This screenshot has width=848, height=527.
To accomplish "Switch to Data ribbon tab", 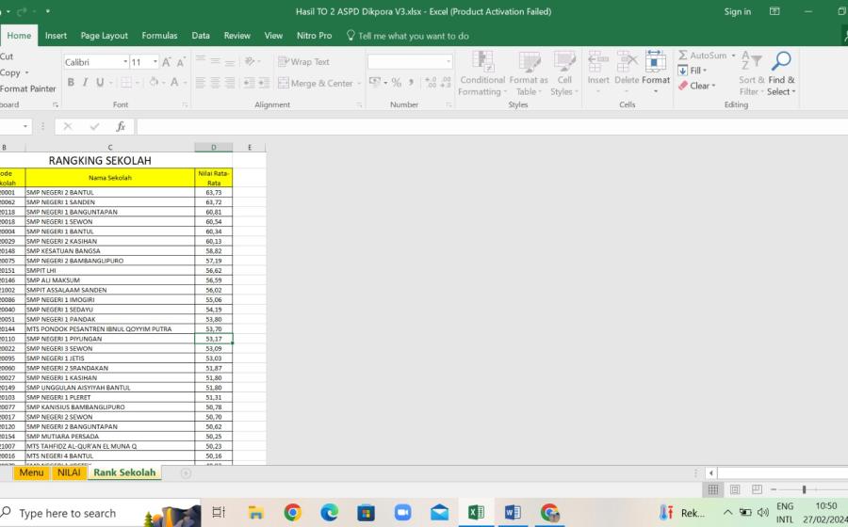I will click(201, 36).
